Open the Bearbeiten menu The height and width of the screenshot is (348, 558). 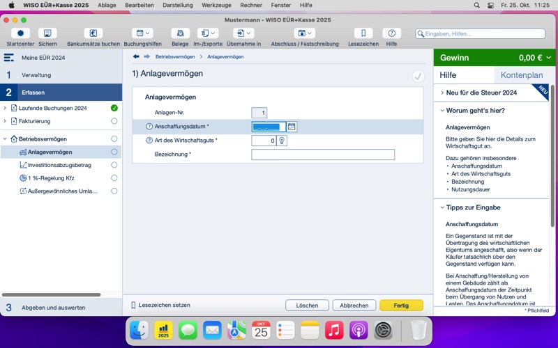(x=139, y=6)
